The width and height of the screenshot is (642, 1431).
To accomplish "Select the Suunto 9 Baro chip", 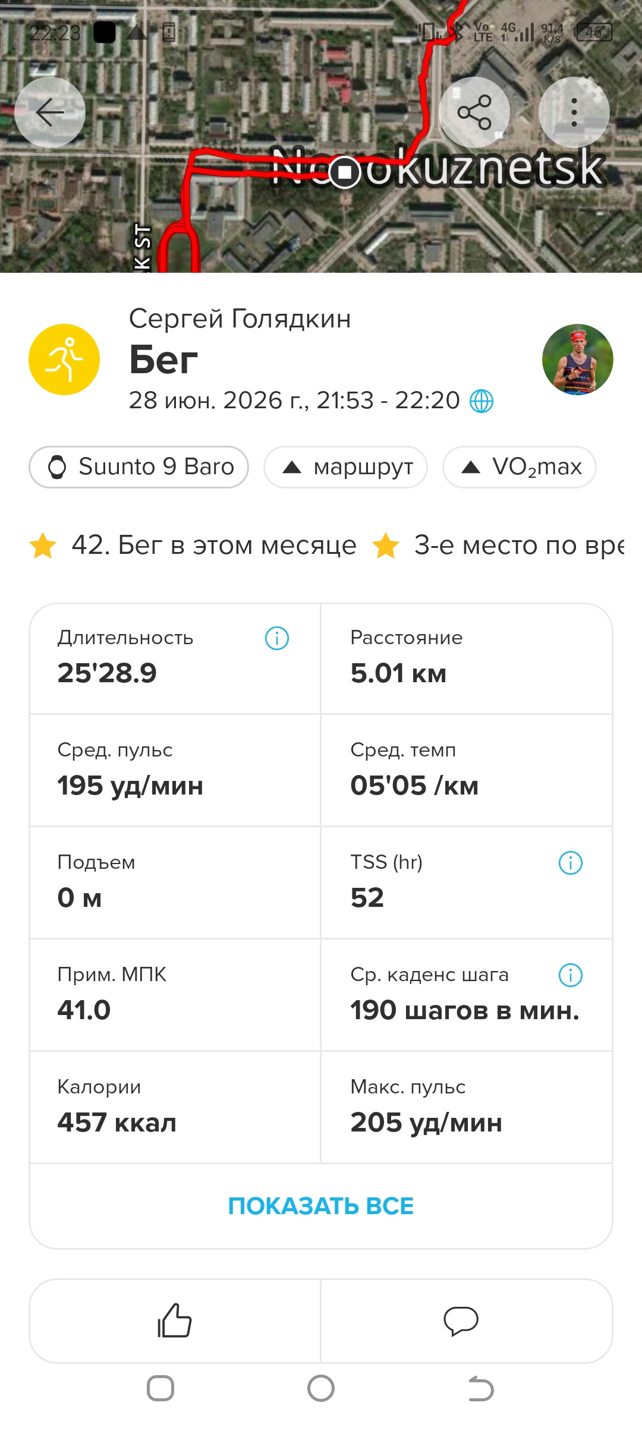I will pyautogui.click(x=139, y=467).
